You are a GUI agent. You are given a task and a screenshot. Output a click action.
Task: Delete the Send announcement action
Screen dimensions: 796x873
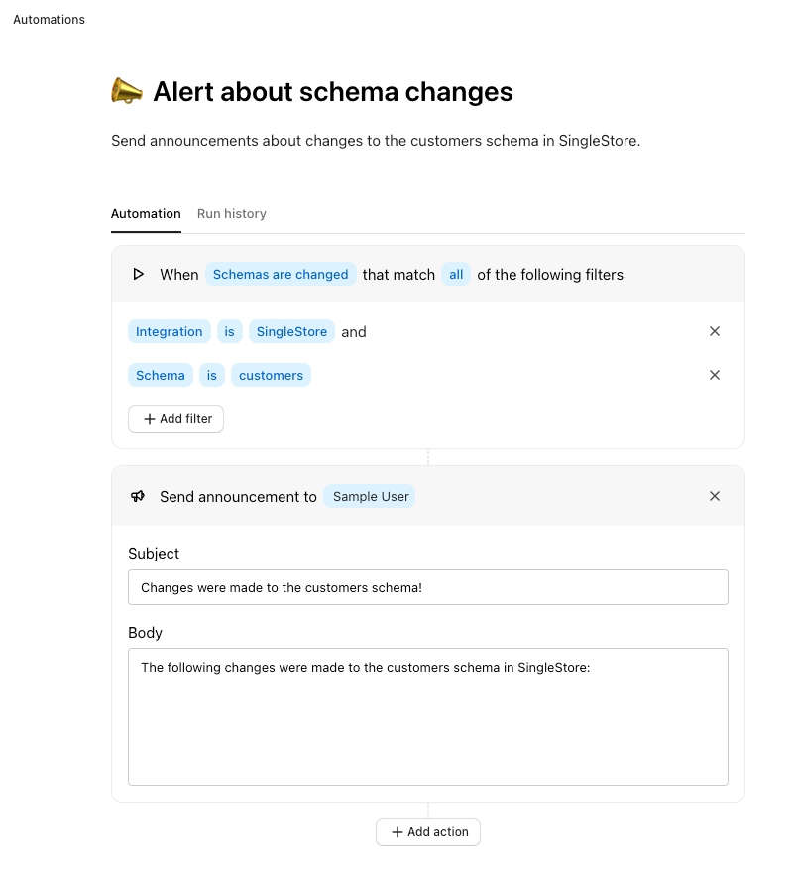(x=715, y=496)
